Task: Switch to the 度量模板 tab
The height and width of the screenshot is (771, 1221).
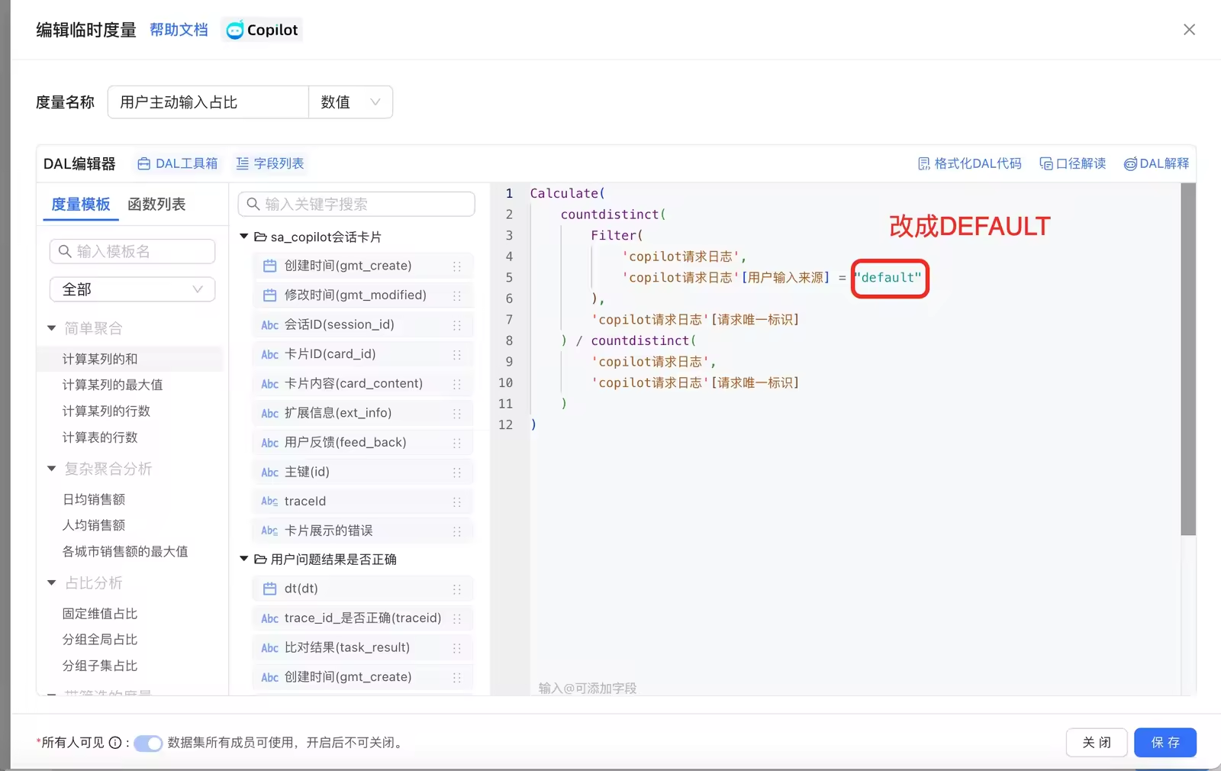Action: coord(81,204)
